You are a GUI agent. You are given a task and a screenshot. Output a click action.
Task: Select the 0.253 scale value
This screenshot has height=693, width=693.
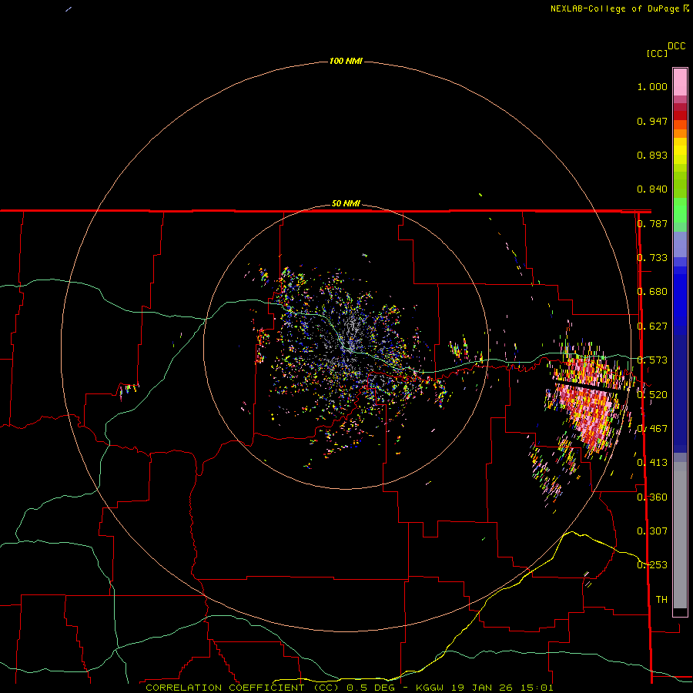pyautogui.click(x=652, y=565)
